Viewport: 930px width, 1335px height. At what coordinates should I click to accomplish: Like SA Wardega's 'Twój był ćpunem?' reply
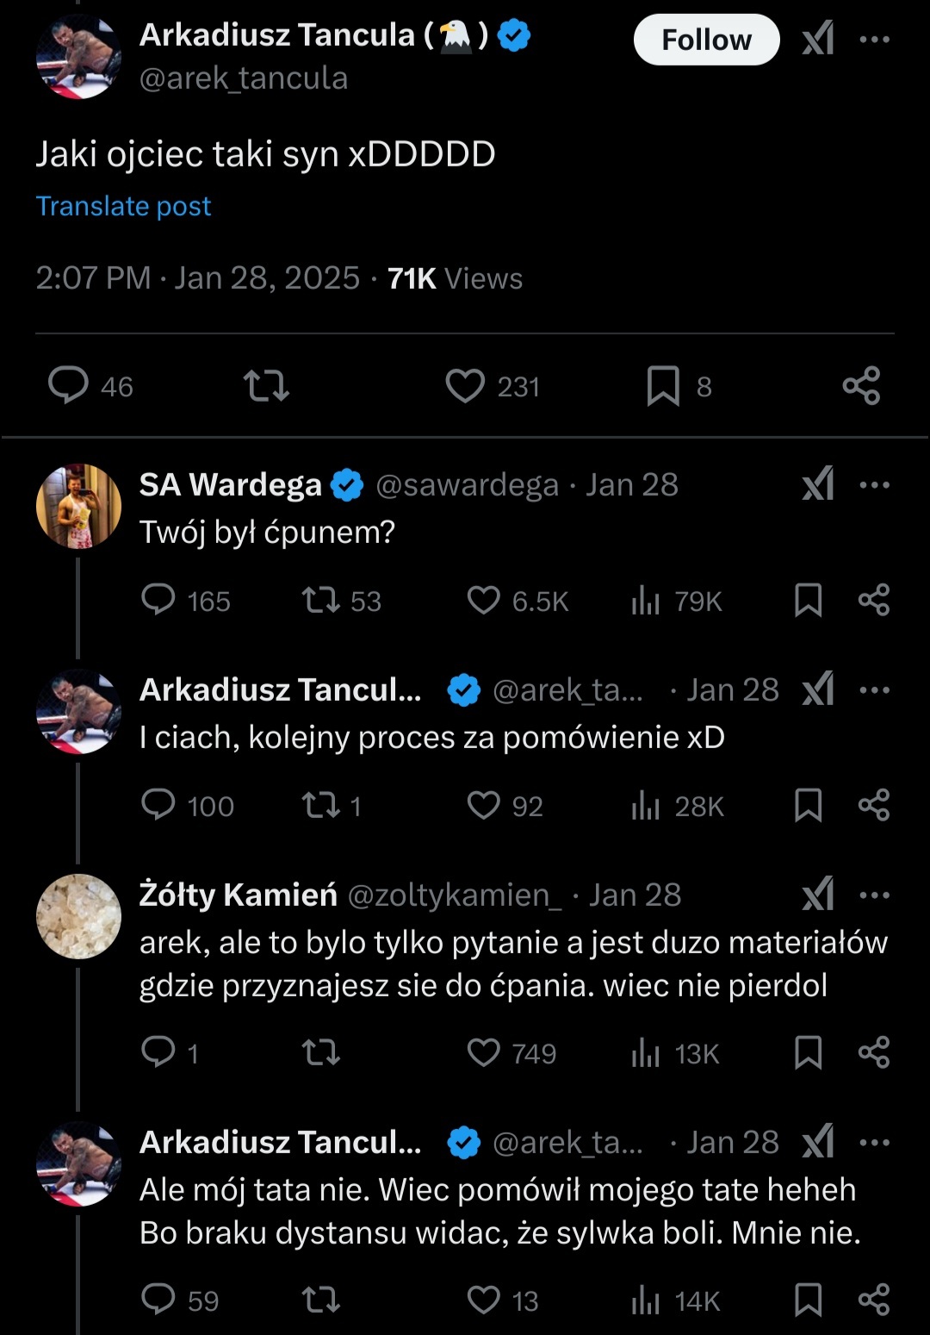tap(483, 600)
